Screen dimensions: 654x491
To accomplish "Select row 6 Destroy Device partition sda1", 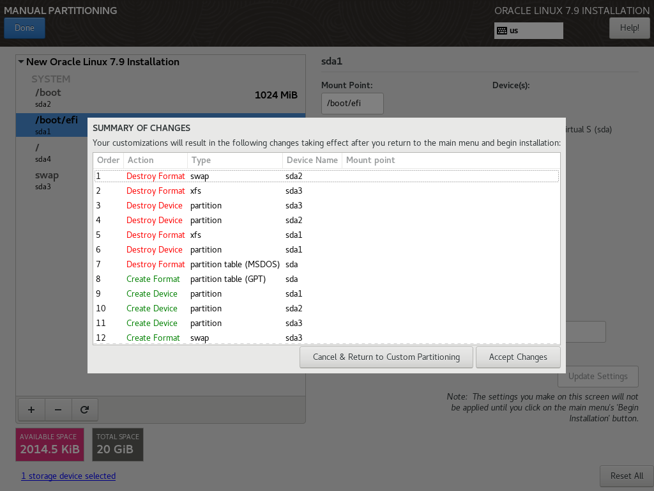I will pos(326,250).
